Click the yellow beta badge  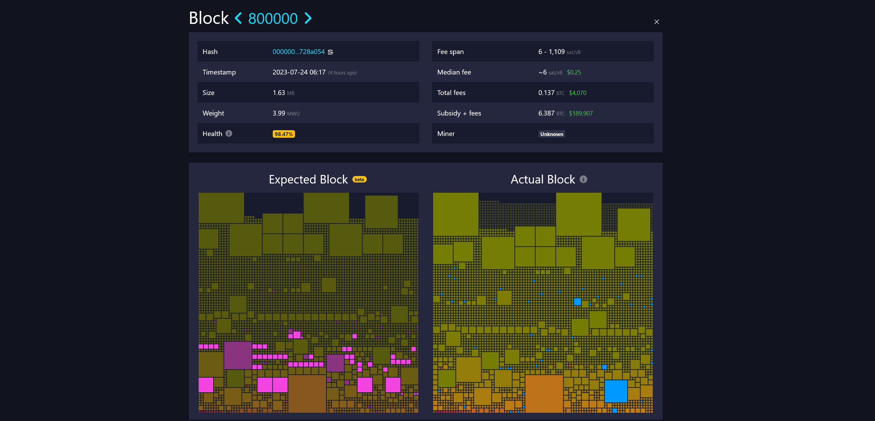tap(359, 179)
